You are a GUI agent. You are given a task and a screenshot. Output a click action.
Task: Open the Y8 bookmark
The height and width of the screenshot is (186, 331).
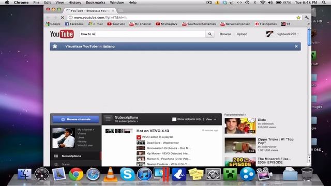(286, 24)
